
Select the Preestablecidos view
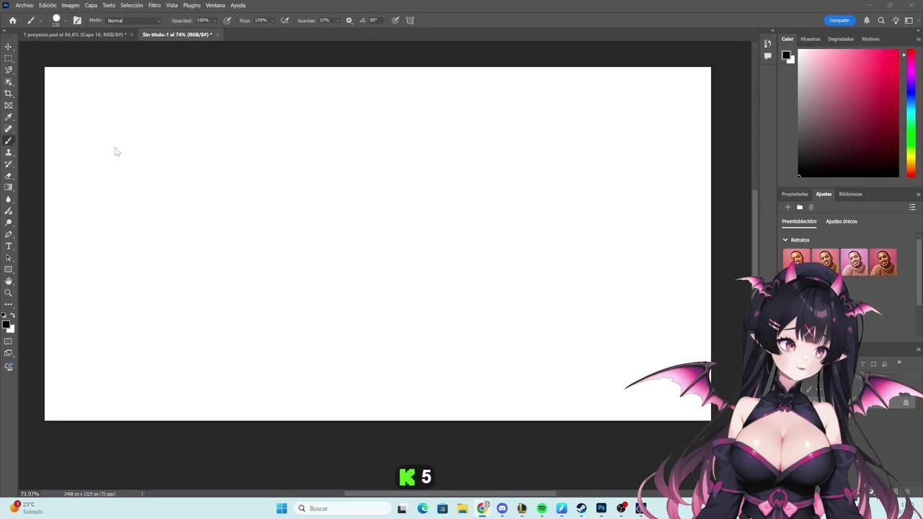[x=799, y=221]
